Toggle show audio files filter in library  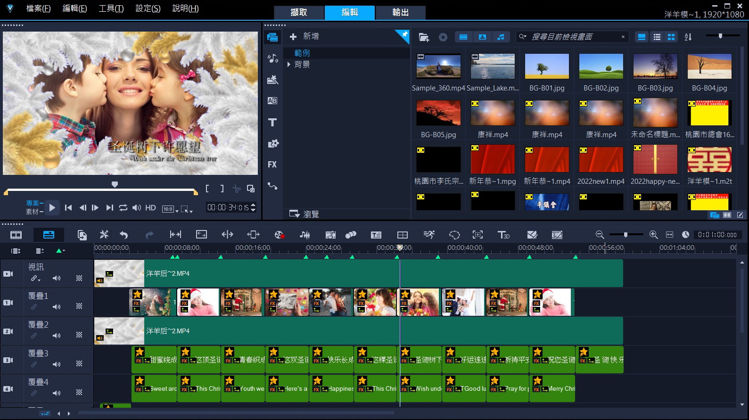501,37
